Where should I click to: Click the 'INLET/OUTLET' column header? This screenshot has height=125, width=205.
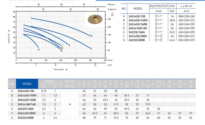pyautogui.click(x=159, y=6)
